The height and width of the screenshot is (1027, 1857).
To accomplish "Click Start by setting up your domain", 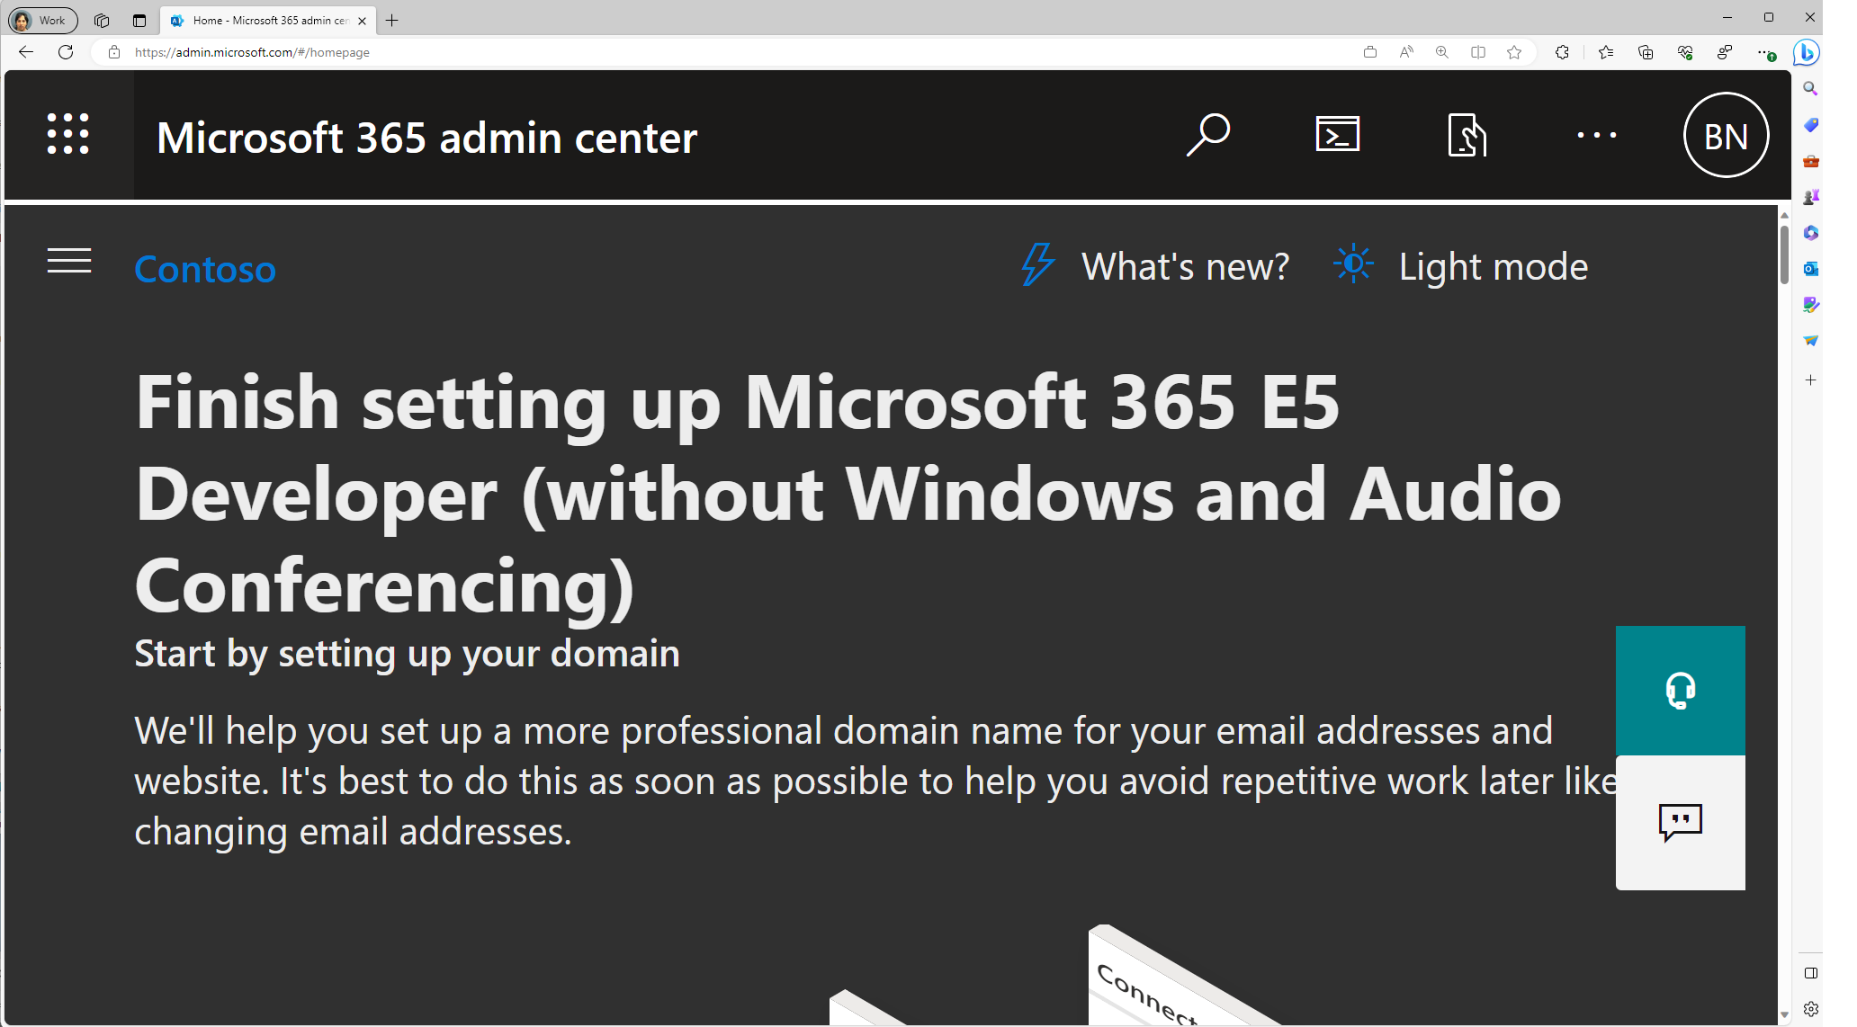I will click(408, 653).
